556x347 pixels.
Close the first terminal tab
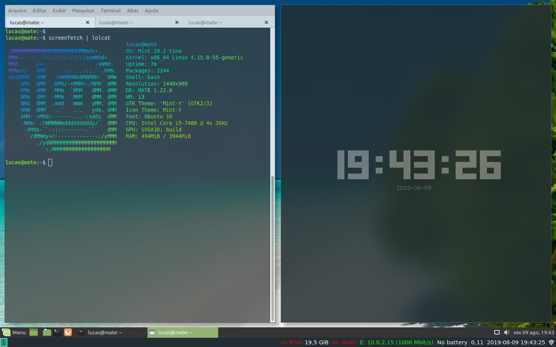click(88, 22)
